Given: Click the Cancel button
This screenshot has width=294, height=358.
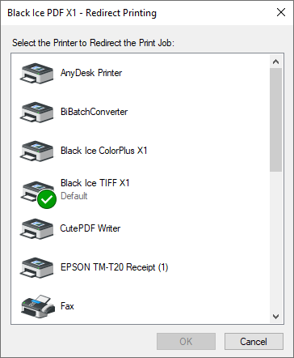Looking at the screenshot, I should (x=254, y=342).
